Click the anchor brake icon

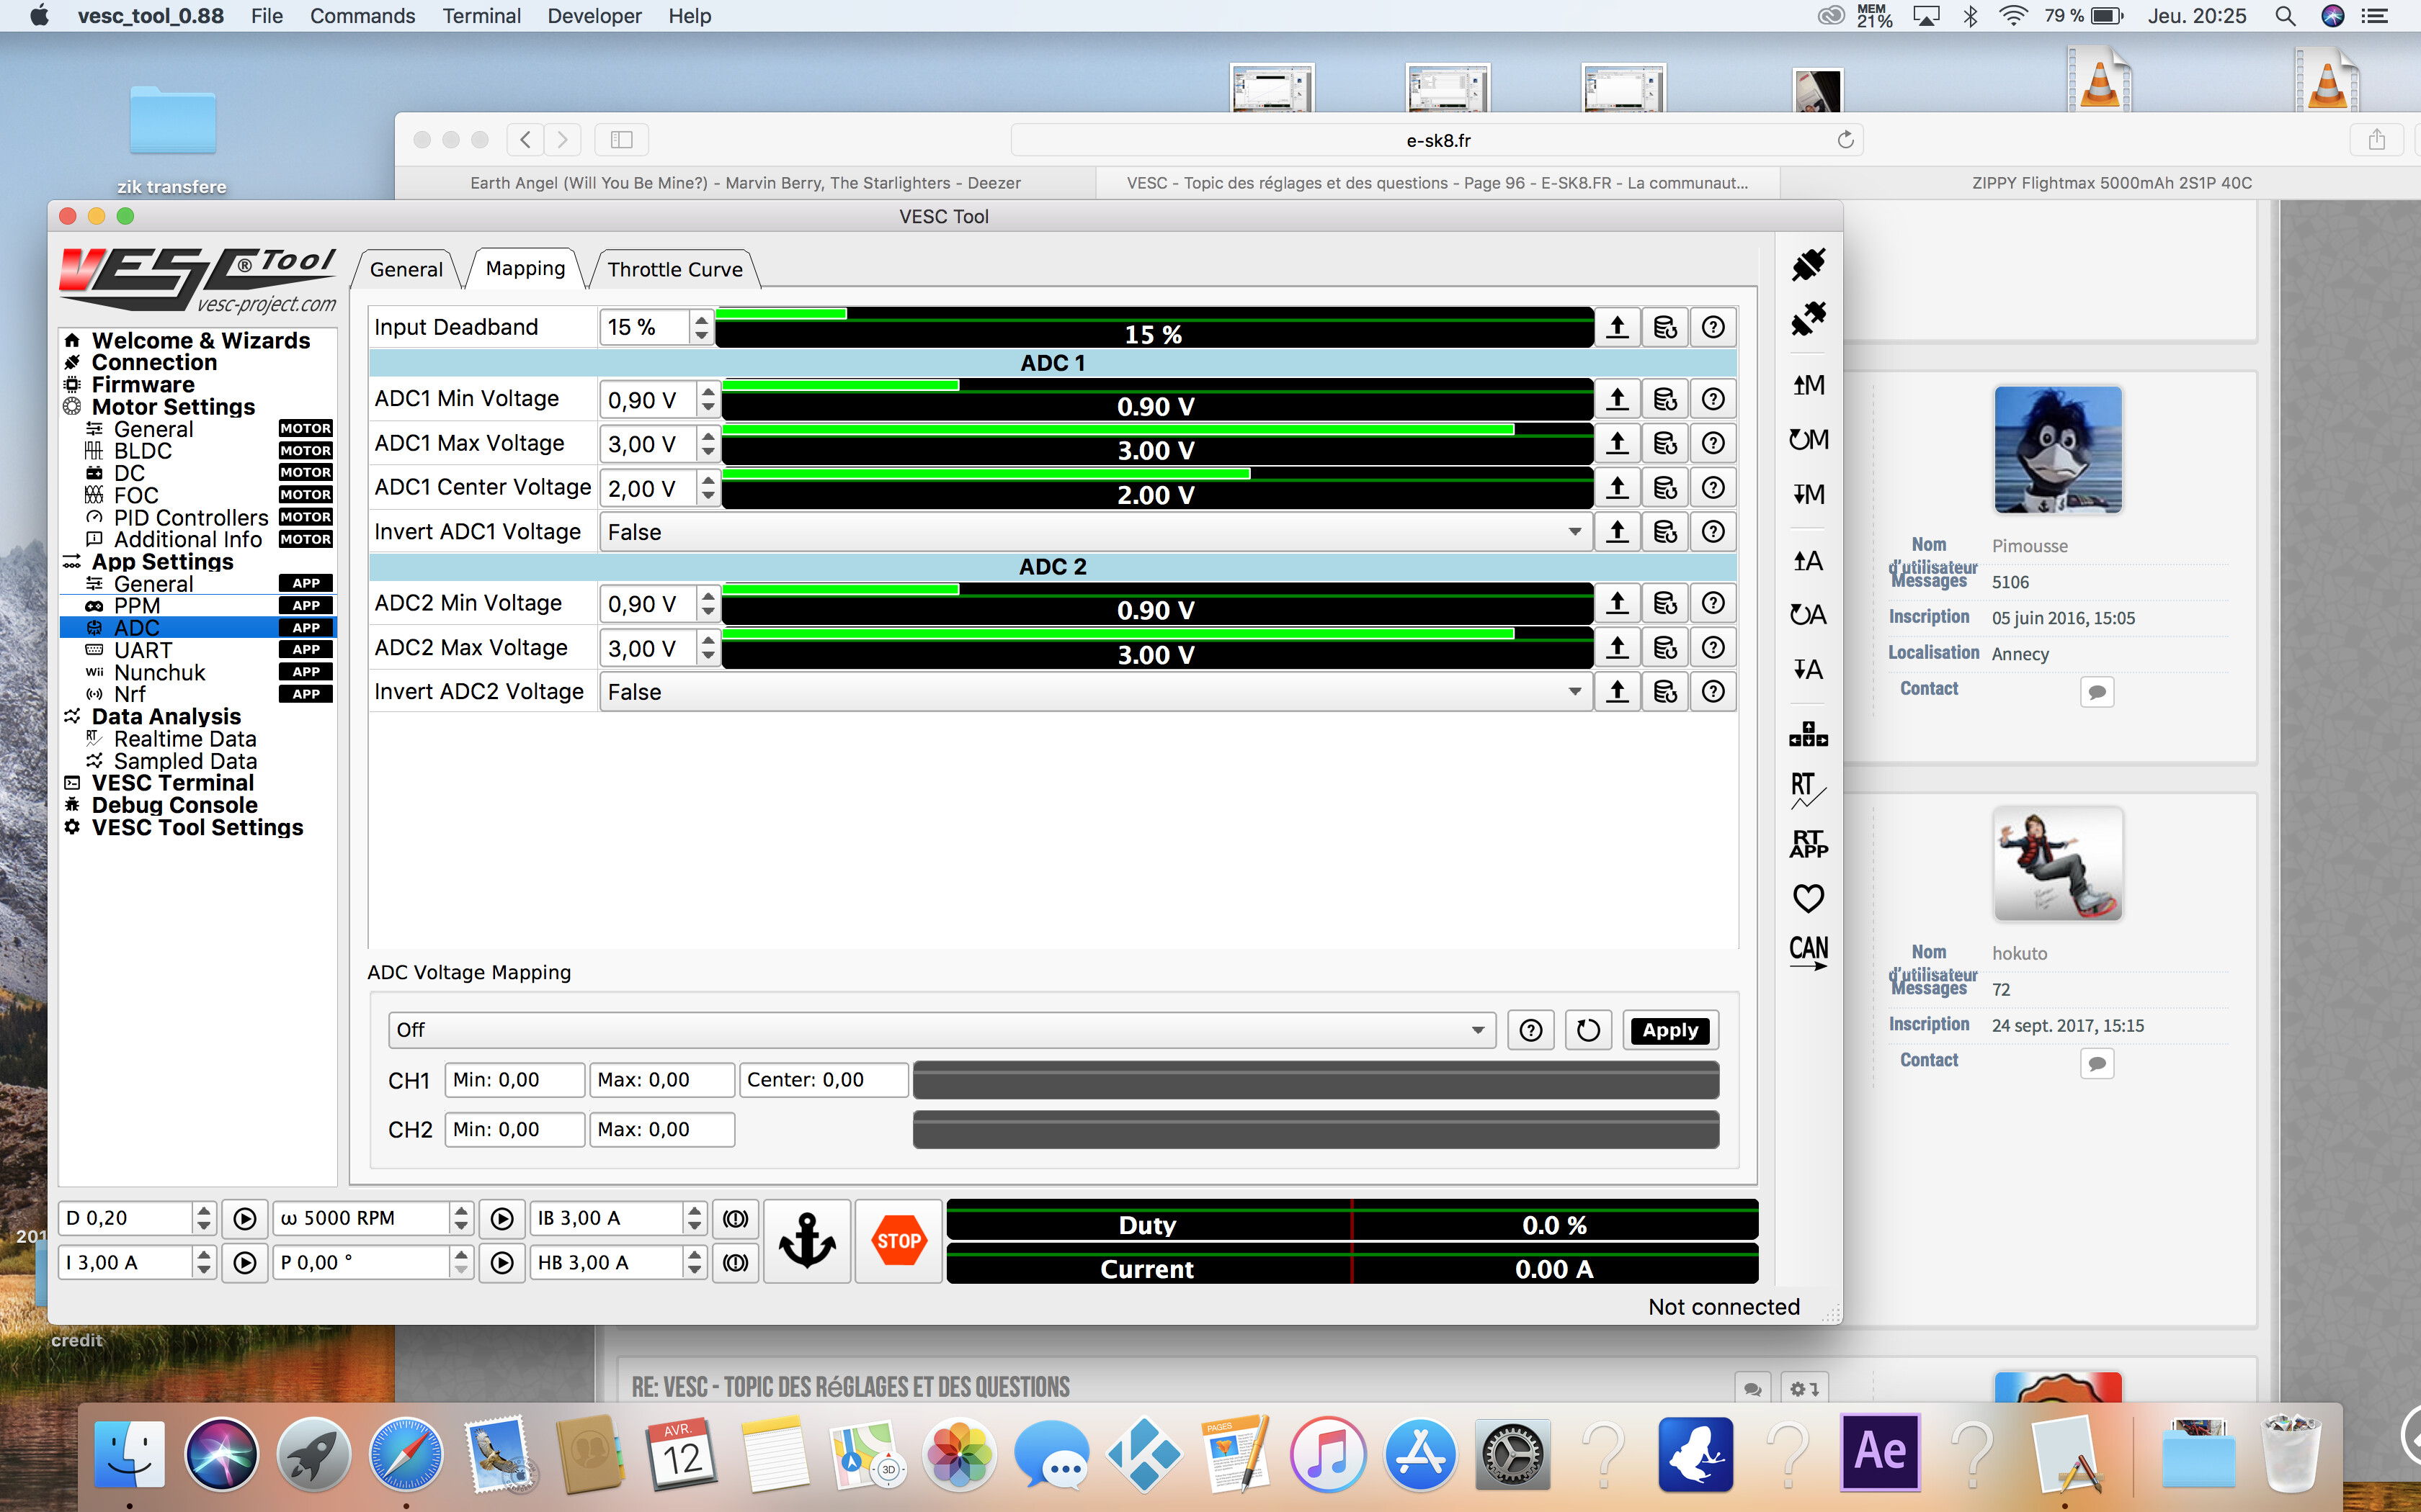pyautogui.click(x=807, y=1240)
